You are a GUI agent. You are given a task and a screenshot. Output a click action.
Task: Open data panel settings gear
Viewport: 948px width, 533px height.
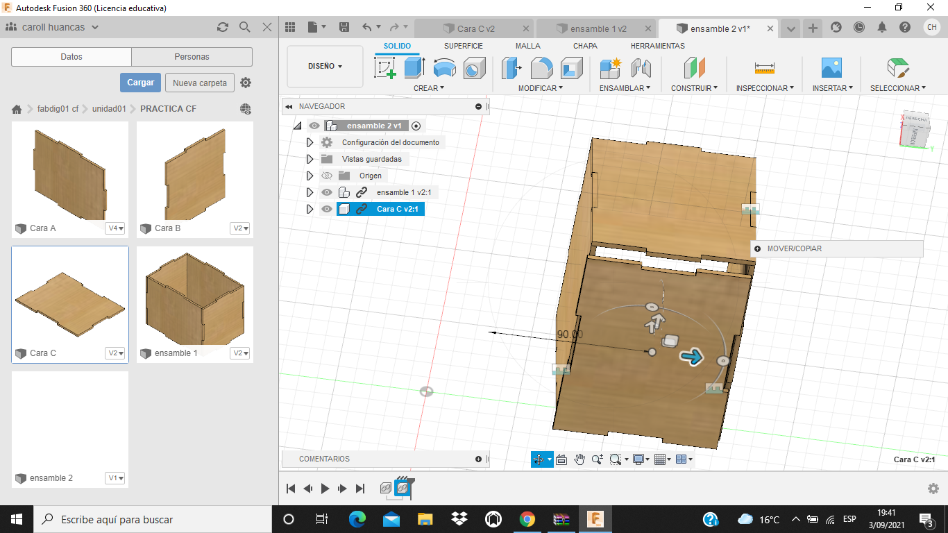246,83
